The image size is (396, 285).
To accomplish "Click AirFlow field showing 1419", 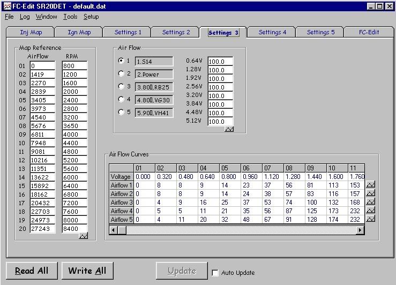I will pyautogui.click(x=42, y=74).
